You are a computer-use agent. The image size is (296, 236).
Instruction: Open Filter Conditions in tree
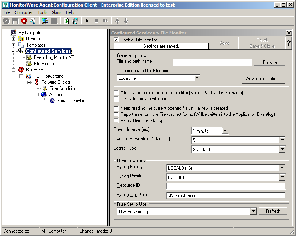tap(63, 88)
